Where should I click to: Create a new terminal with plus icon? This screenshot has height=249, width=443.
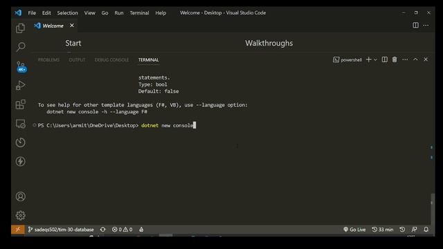point(368,59)
